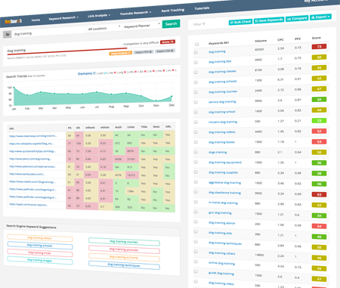Check the box for 'dog training collars'
This screenshot has height=288, width=340.
pos(196,252)
